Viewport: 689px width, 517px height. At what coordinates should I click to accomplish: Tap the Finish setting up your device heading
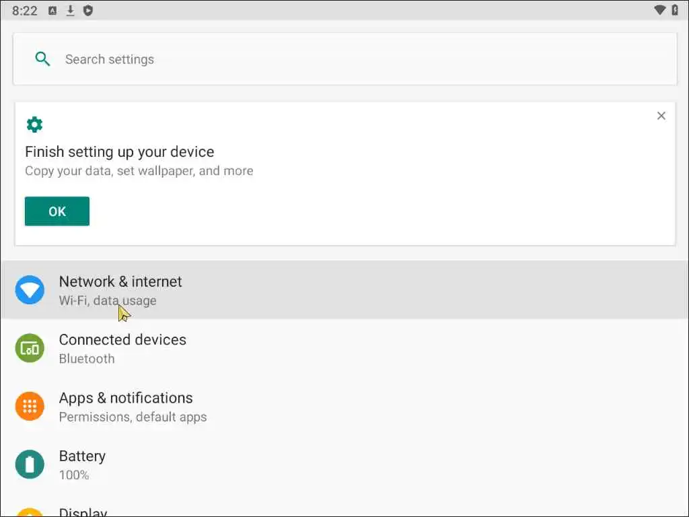pyautogui.click(x=119, y=151)
